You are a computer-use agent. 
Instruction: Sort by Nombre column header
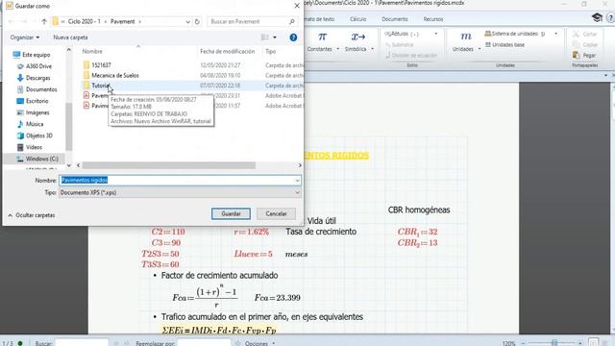click(92, 51)
